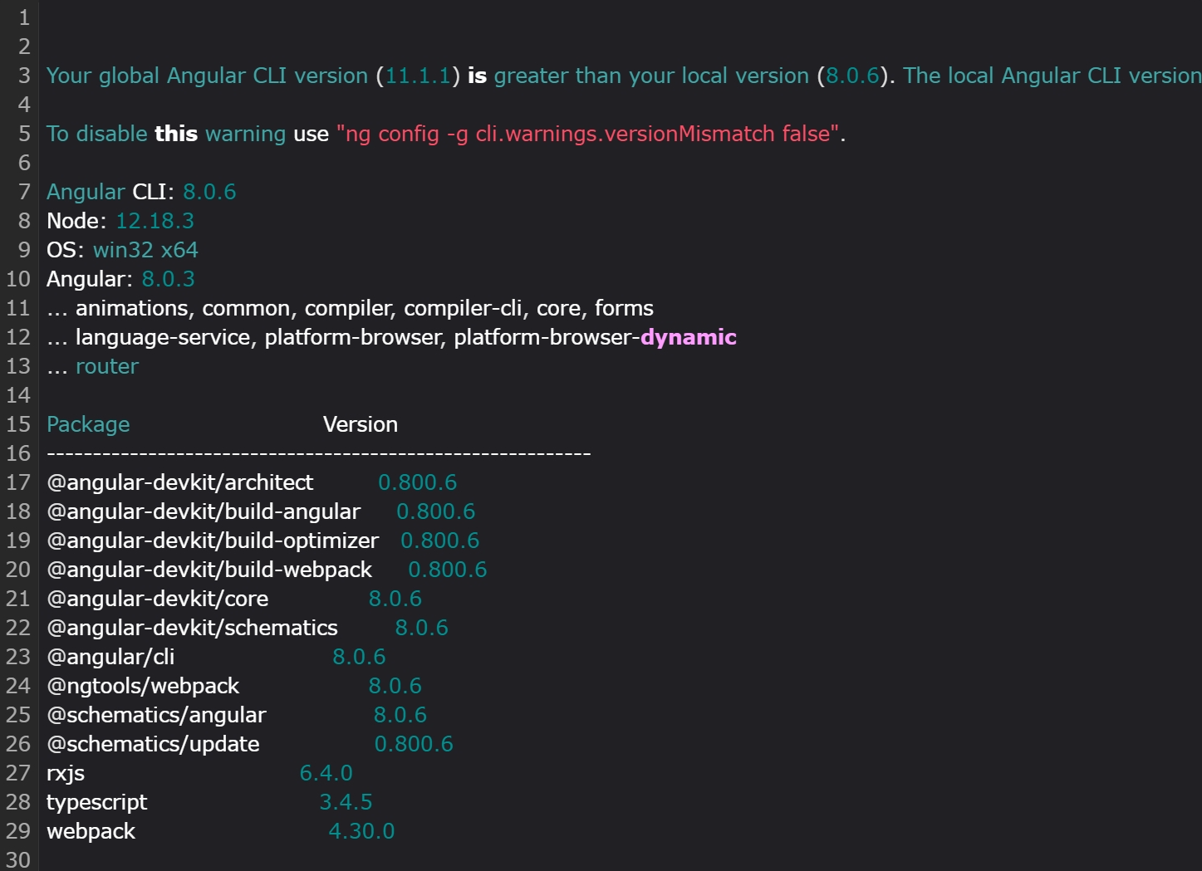Click the build-webpack version 0.800.6
This screenshot has height=871, width=1202.
448,570
